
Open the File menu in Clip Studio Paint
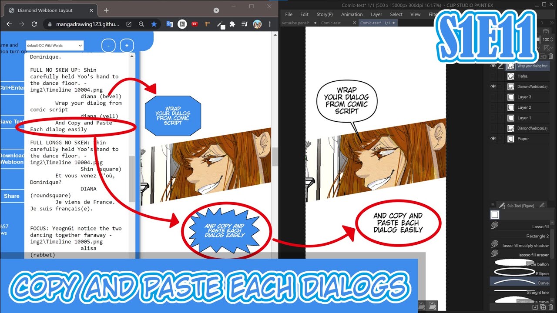[289, 14]
